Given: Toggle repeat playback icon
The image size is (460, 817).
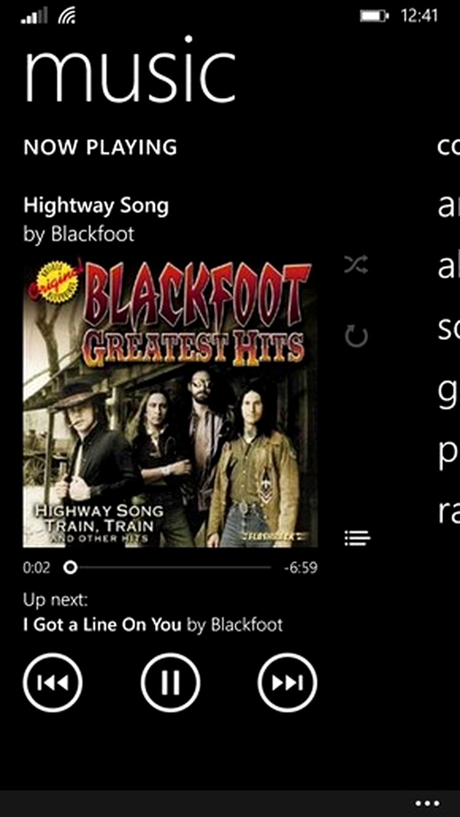Looking at the screenshot, I should pyautogui.click(x=356, y=336).
